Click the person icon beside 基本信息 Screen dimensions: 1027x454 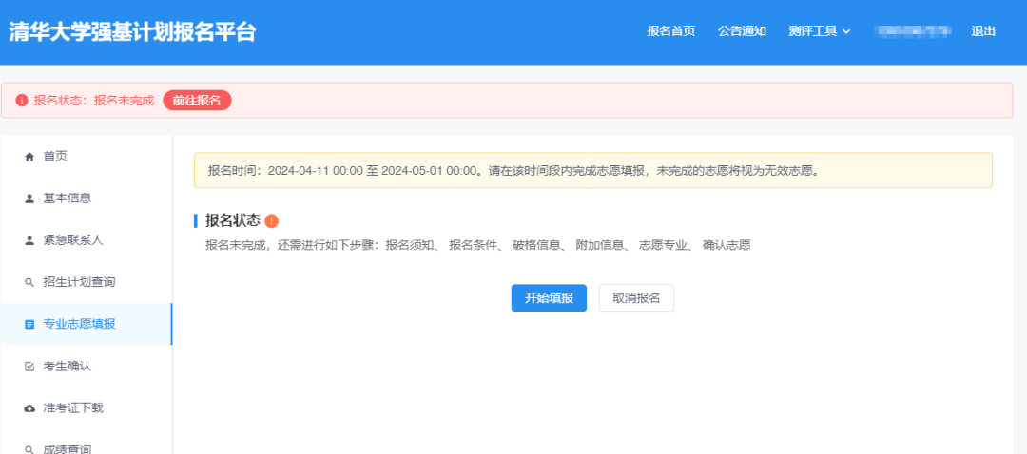pos(29,199)
